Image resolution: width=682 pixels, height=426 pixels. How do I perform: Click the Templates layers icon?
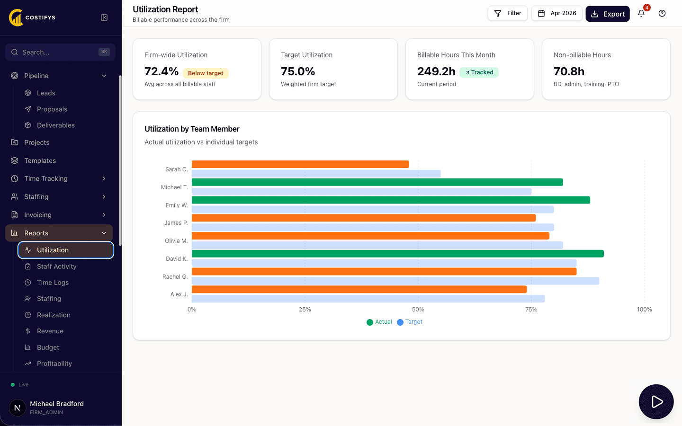(15, 160)
